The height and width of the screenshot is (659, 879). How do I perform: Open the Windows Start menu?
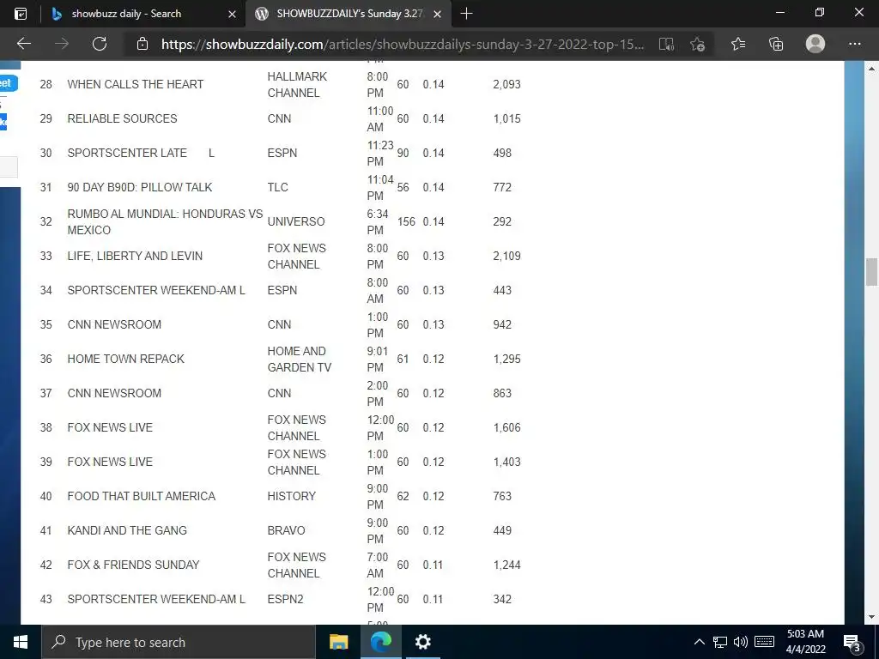[x=21, y=642]
